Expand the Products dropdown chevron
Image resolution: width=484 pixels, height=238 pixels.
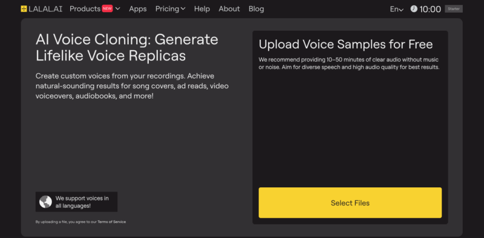click(x=117, y=9)
